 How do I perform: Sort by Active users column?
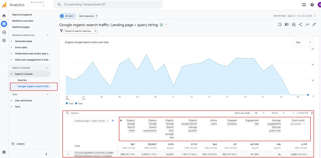coord(213,122)
